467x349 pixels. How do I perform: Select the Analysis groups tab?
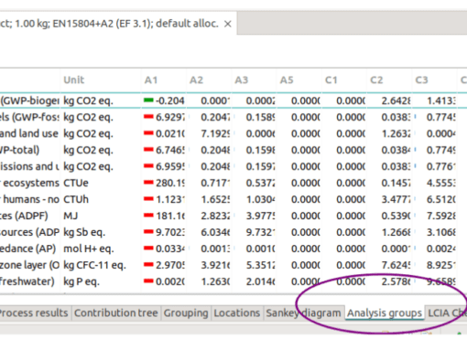tap(385, 313)
